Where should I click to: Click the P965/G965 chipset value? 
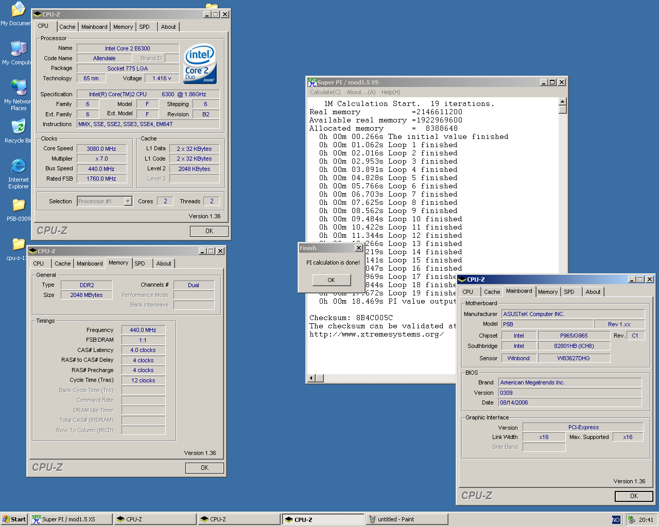(x=574, y=336)
